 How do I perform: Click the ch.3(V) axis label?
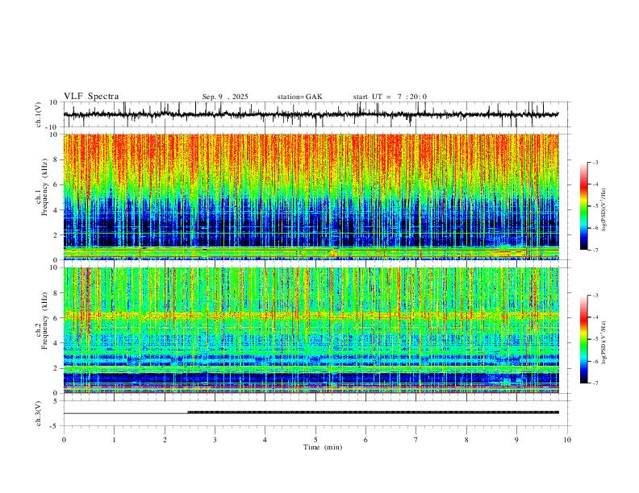[x=39, y=413]
